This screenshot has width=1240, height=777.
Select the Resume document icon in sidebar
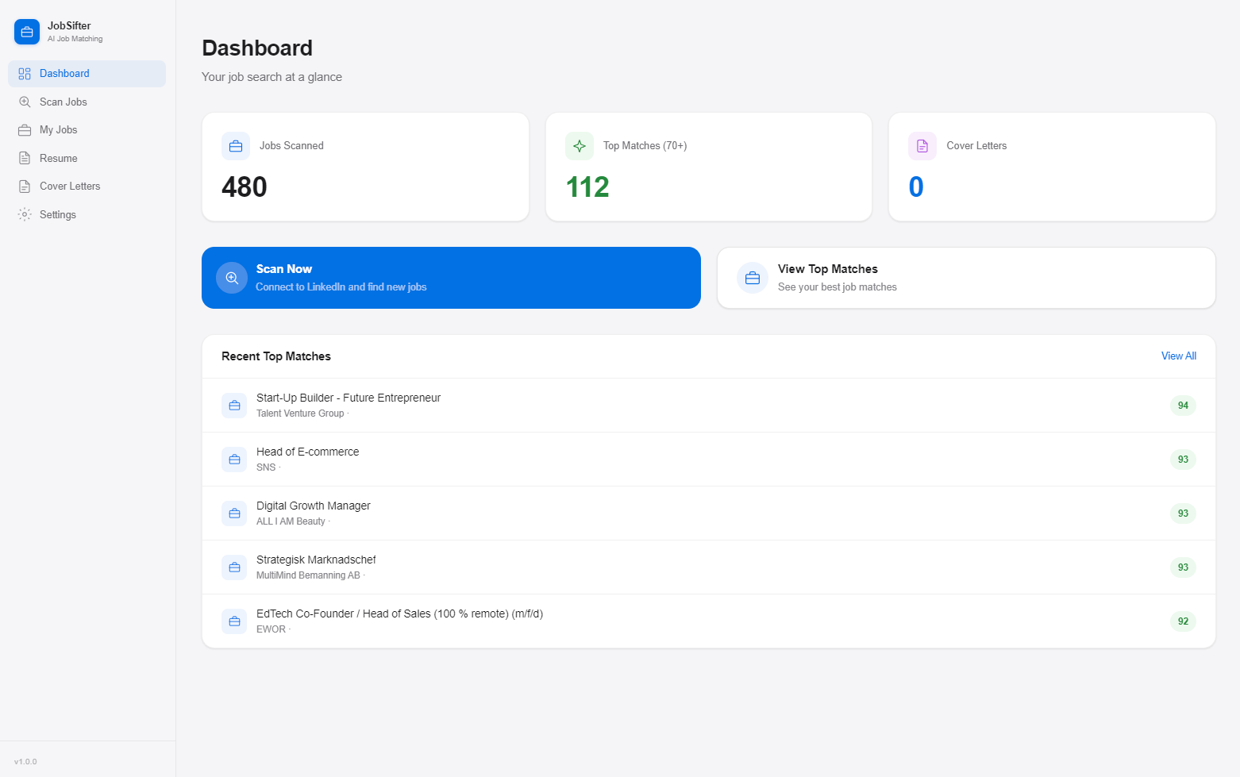[x=25, y=158]
